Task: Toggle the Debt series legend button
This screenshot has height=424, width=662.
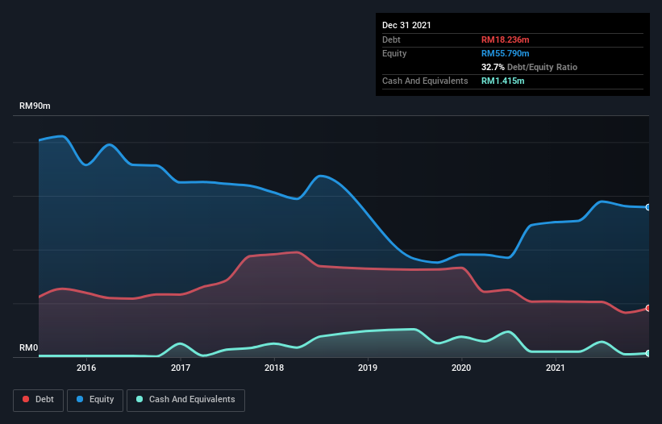Action: tap(39, 400)
